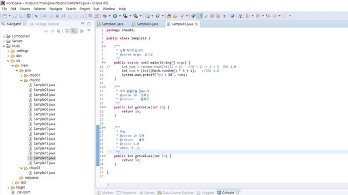Image resolution: width=348 pixels, height=195 pixels.
Task: Open the Data Source Explorer tab
Action: [x=176, y=193]
